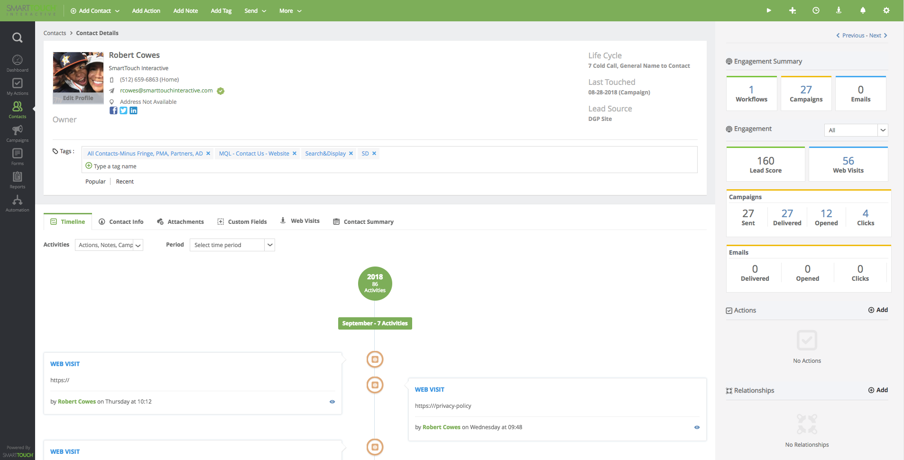This screenshot has width=904, height=460.
Task: Remove the Search&Display tag
Action: [x=351, y=153]
